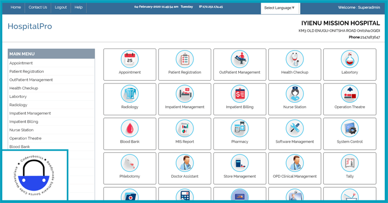Open the Appointment calendar icon tile
The image size is (388, 203).
tap(130, 65)
